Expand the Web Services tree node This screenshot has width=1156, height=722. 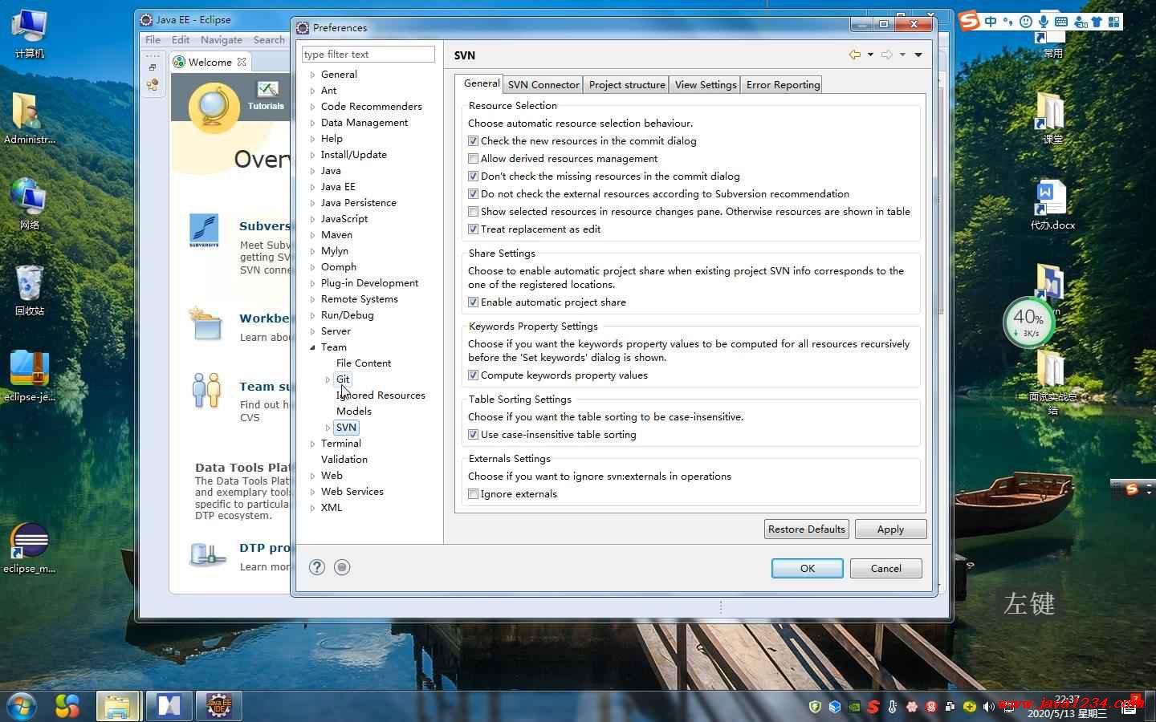coord(312,492)
